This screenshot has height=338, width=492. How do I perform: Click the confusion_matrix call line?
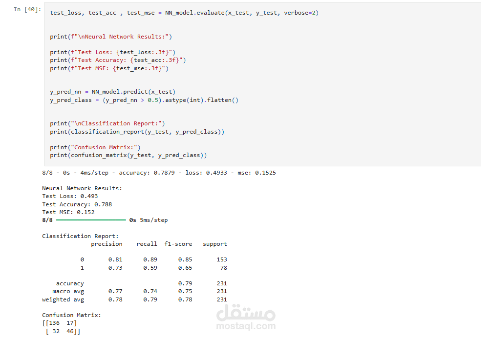pyautogui.click(x=128, y=156)
